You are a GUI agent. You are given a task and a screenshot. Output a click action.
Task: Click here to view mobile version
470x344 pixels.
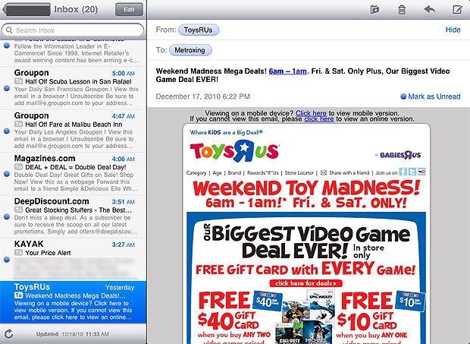[x=311, y=113]
